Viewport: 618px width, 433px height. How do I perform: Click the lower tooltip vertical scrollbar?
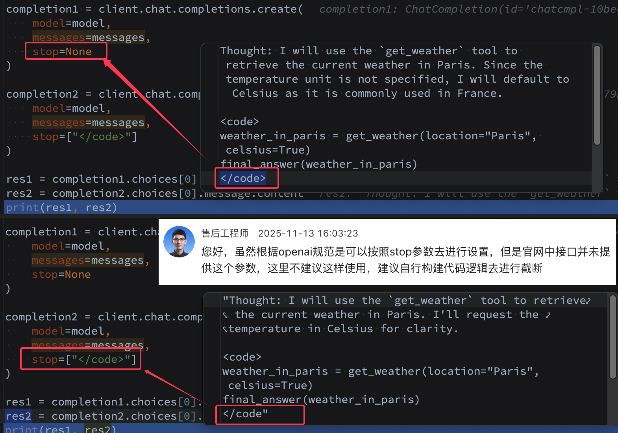[x=612, y=337]
